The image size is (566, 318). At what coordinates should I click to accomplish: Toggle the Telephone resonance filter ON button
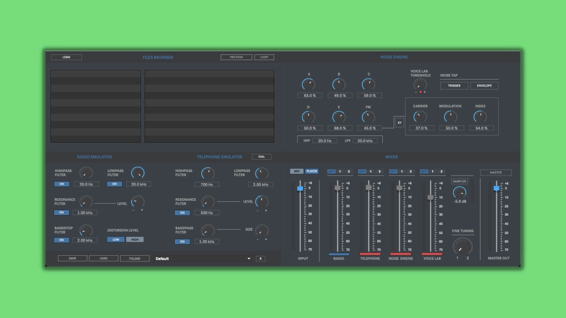[x=182, y=213]
